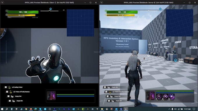Click diamond compass marker in Server 0 window
This screenshot has height=111, width=198.
[x=160, y=9]
